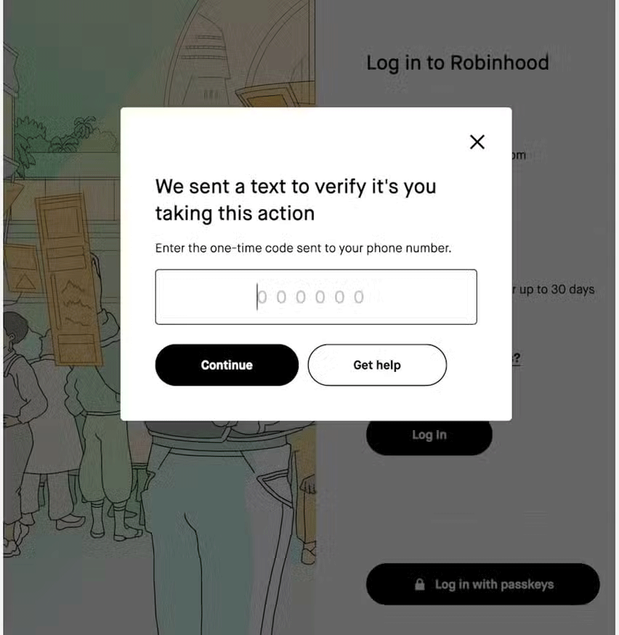This screenshot has height=635, width=619.
Task: Click the dimmed Log In button
Action: (x=429, y=435)
